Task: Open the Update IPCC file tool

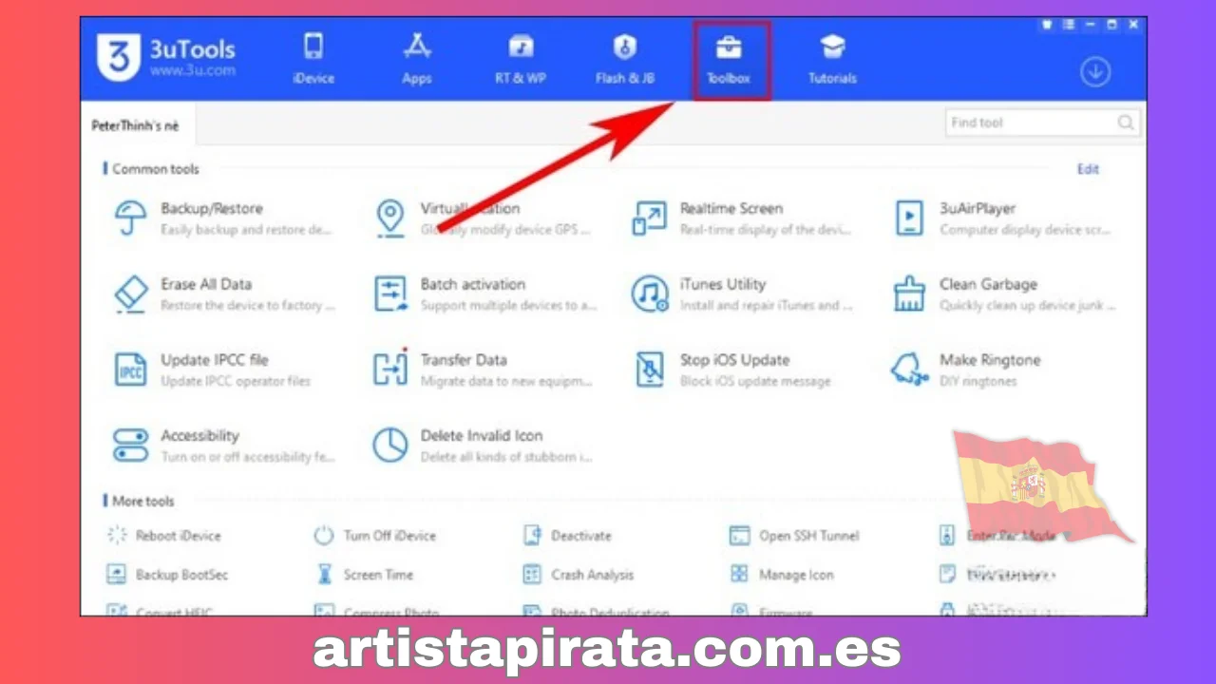Action: pos(212,370)
